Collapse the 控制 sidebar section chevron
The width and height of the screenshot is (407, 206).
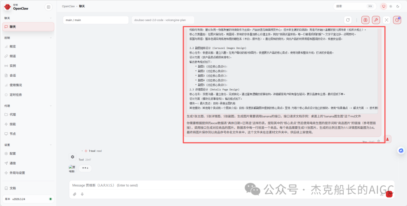(x=50, y=38)
